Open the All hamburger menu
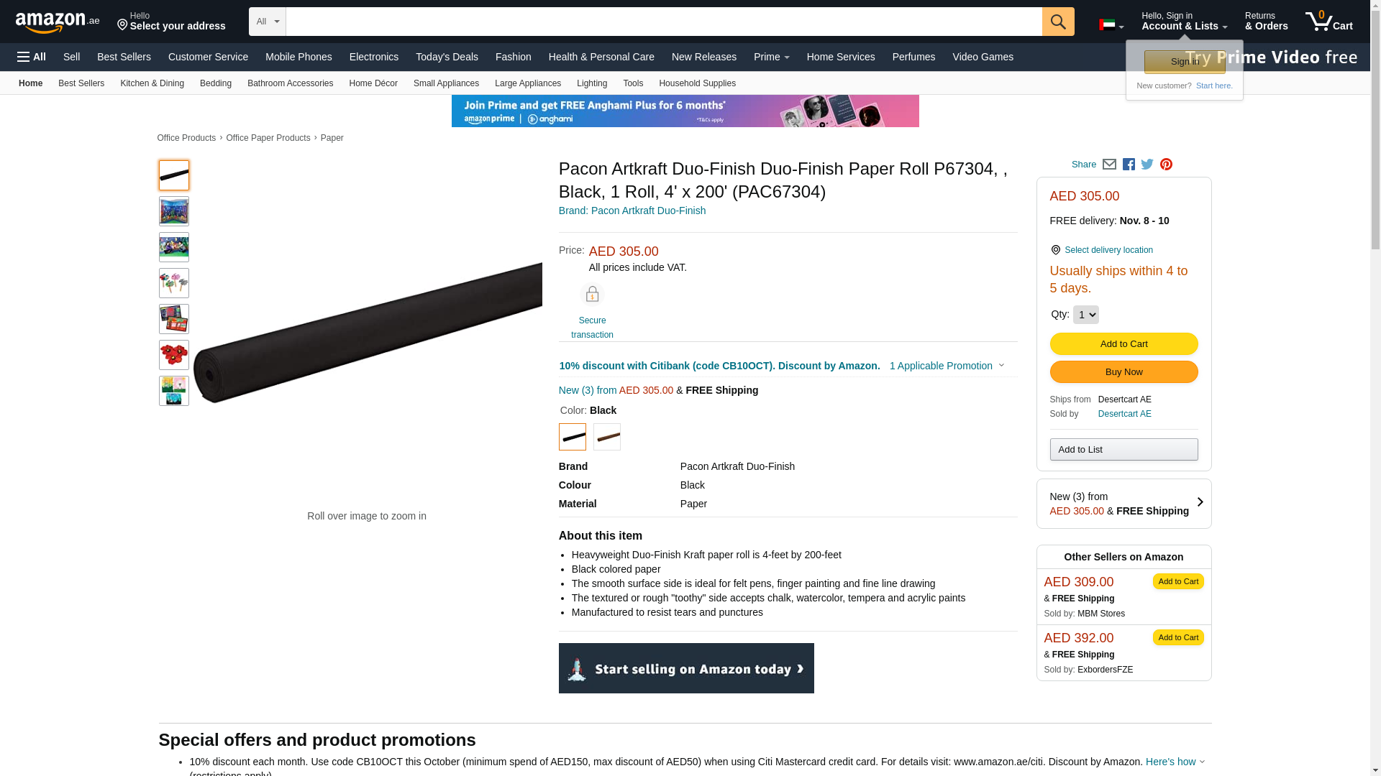 tap(32, 57)
